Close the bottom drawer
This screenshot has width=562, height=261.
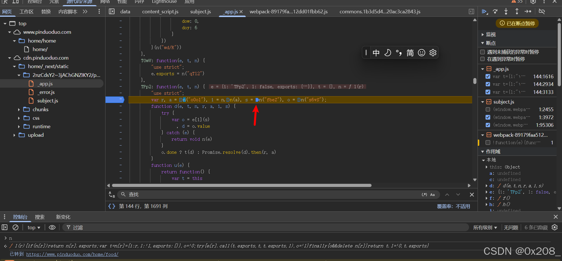coord(556,217)
